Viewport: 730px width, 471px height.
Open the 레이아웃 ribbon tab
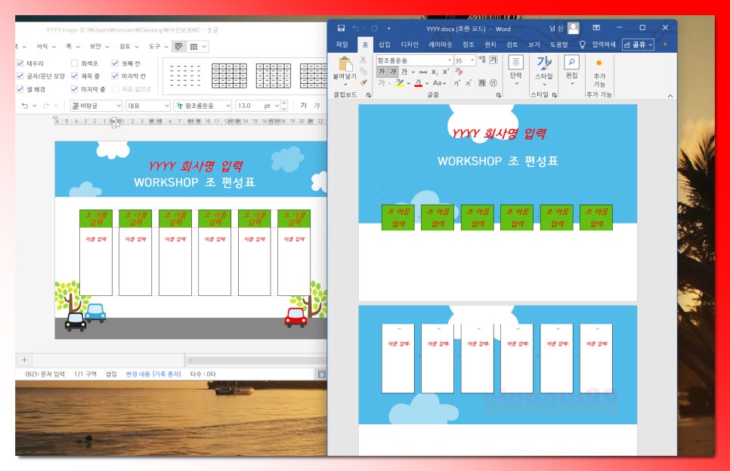click(x=441, y=45)
